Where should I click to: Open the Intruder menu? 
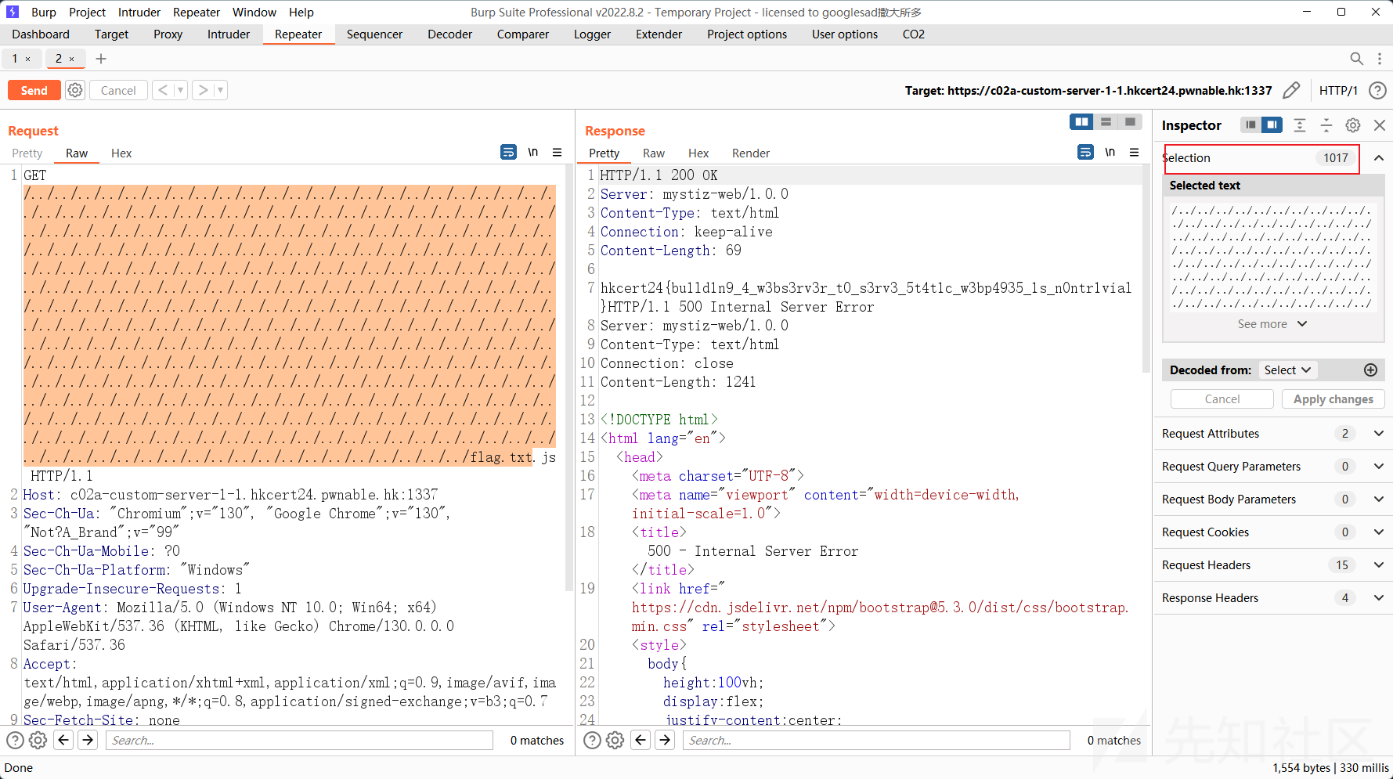point(139,13)
